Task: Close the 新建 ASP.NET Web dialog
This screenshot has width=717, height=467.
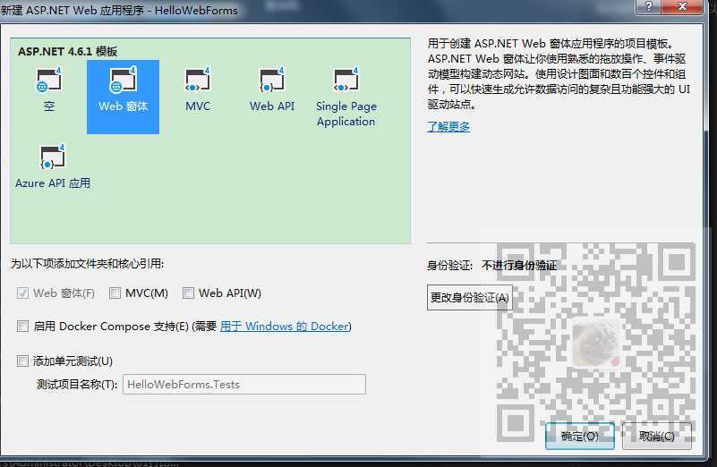Action: (x=682, y=7)
